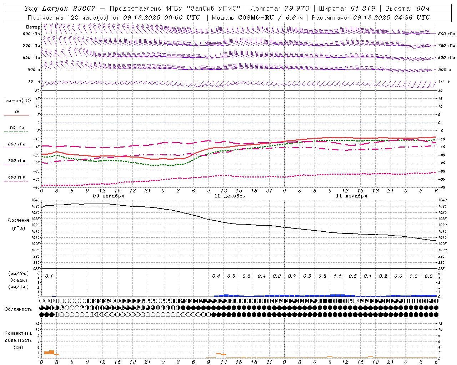This screenshot has width=457, height=365.
Task: Click the 1.1 precipitation amount value
Action: 337,276
